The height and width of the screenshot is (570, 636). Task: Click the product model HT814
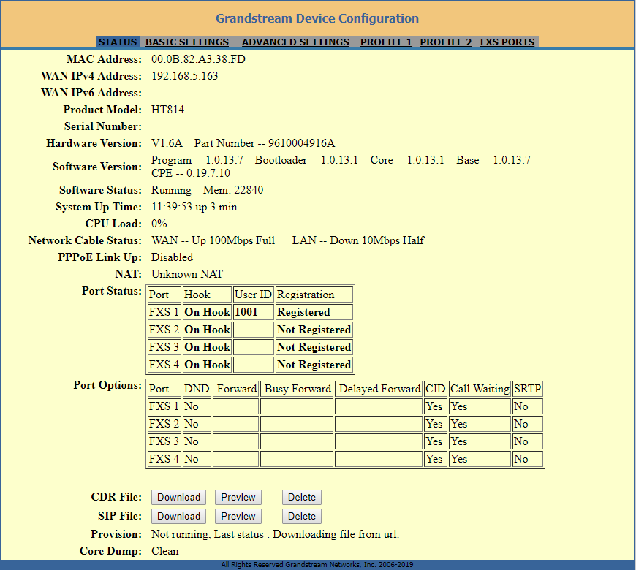pyautogui.click(x=167, y=110)
